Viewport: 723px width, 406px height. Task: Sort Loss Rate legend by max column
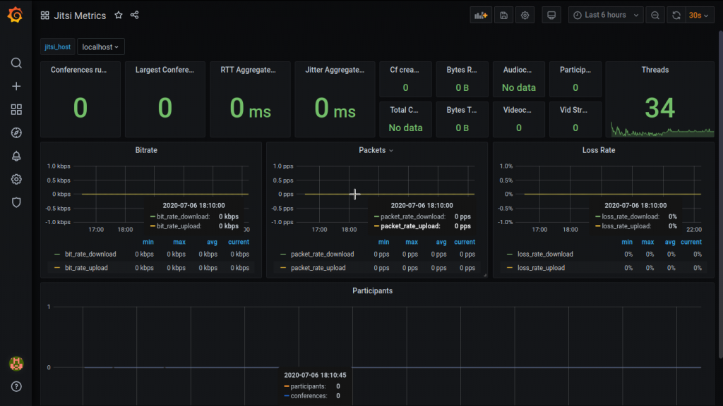648,242
